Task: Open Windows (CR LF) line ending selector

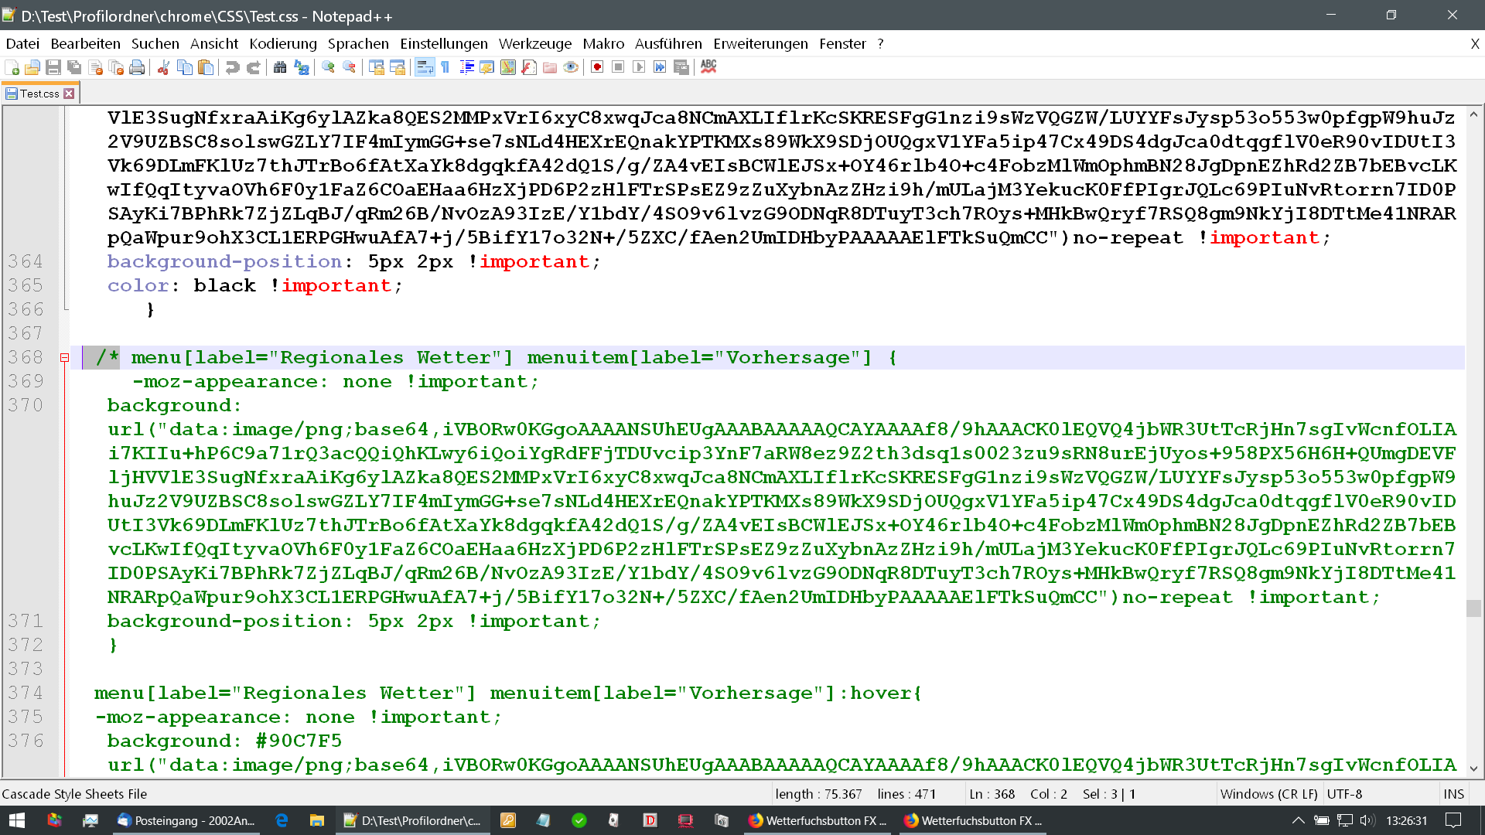Action: pos(1268,794)
